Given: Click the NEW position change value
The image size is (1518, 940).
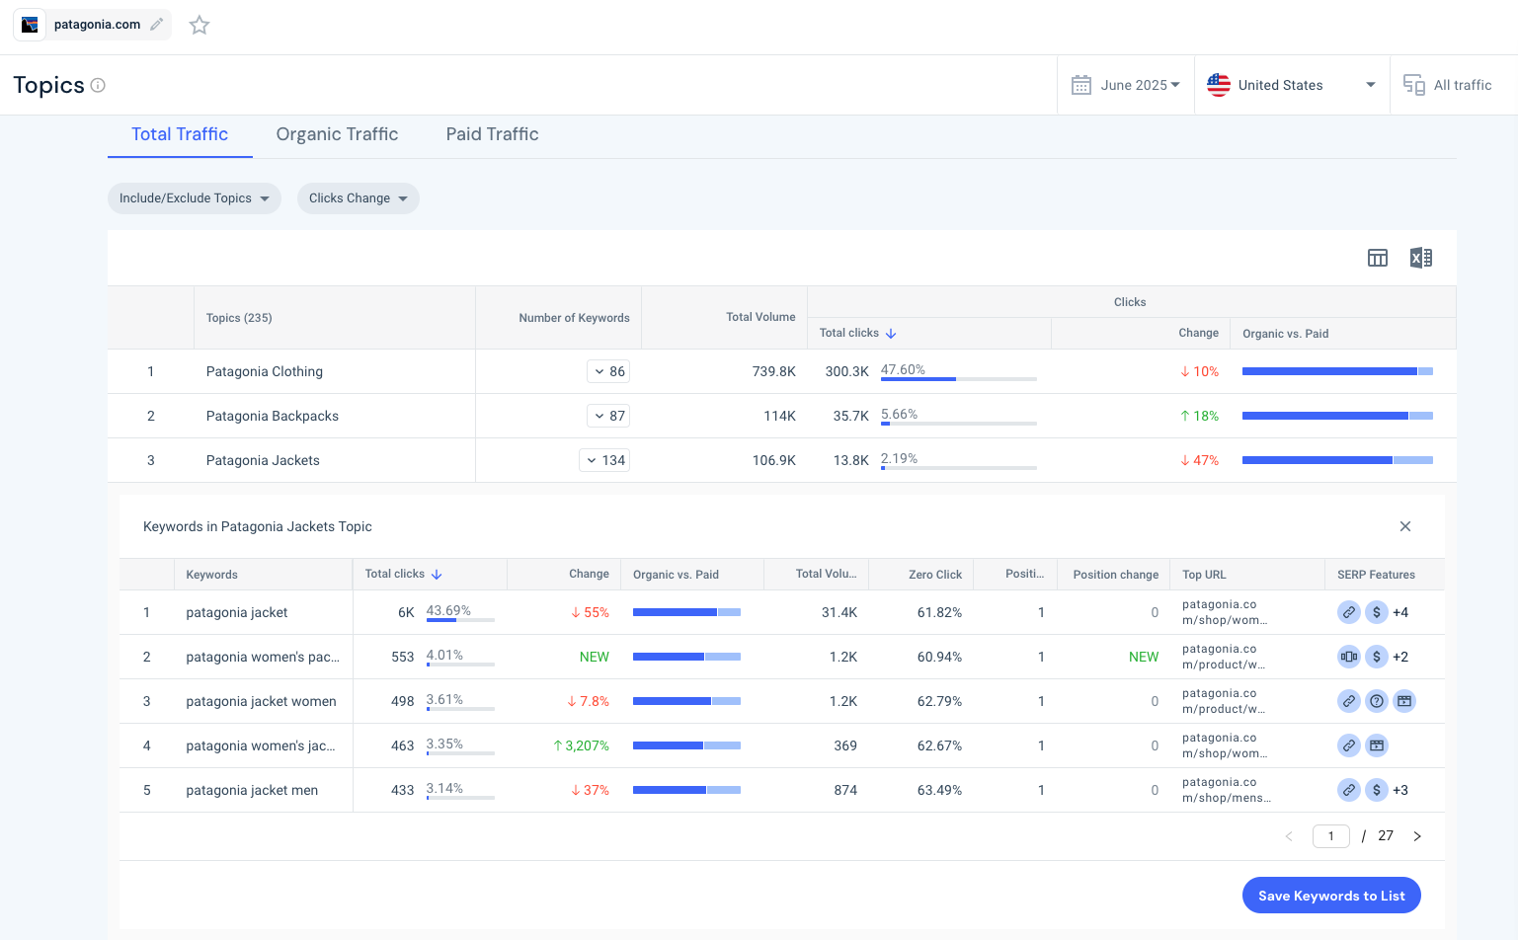Looking at the screenshot, I should (1144, 657).
